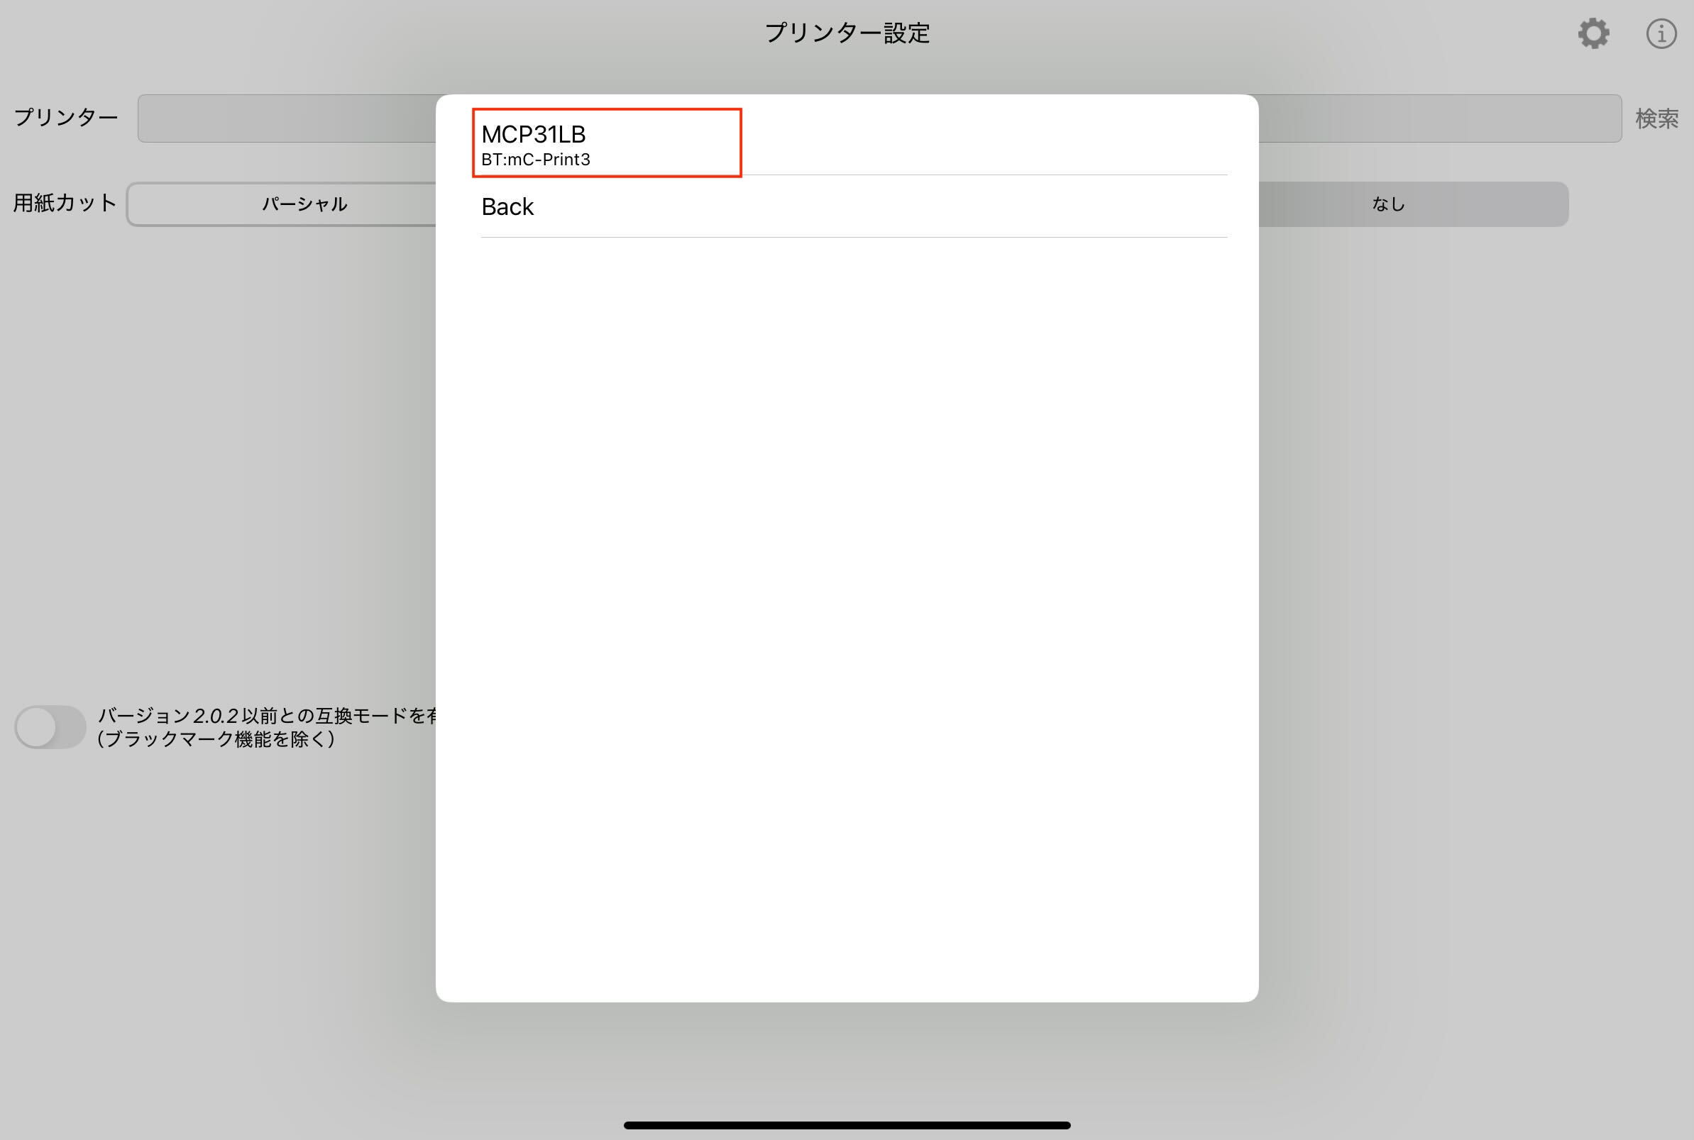Screen dimensions: 1694x1140
Task: Open printer configuration with the gear icon
Action: pyautogui.click(x=1593, y=33)
